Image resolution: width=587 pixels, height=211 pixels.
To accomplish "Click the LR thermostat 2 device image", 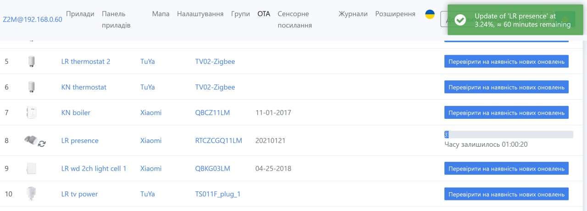I will click(31, 61).
